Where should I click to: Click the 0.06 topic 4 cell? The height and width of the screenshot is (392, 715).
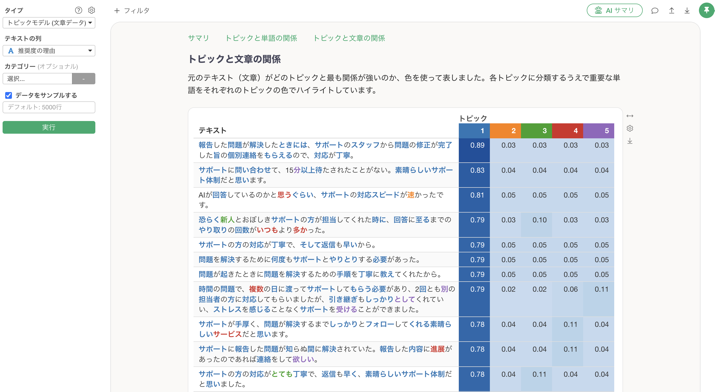567,299
